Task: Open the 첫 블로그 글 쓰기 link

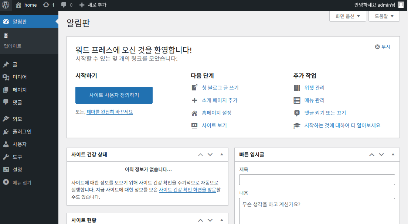Action: click(x=220, y=88)
